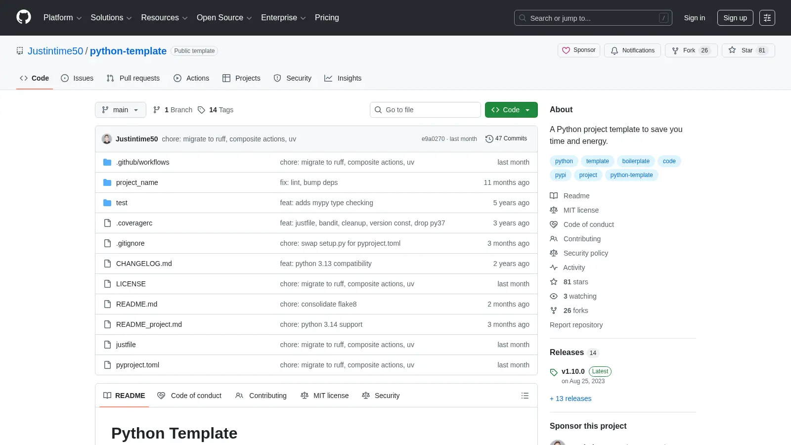Open the Notifications bell button
Screen dimensions: 791x445
pos(632,50)
